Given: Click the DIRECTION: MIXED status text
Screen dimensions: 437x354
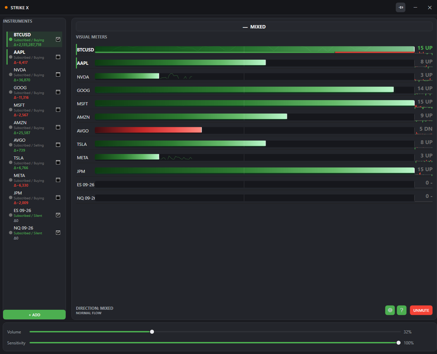Looking at the screenshot, I should coord(94,308).
